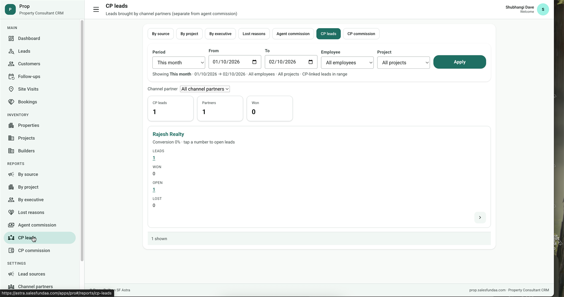The height and width of the screenshot is (297, 564).
Task: Open Bookings via its sidebar icon
Action: pos(11,102)
